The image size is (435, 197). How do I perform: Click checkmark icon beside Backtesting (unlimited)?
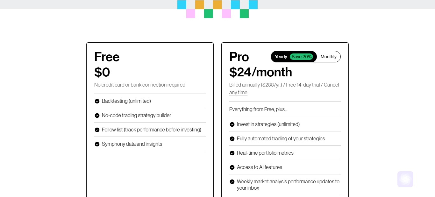click(97, 101)
